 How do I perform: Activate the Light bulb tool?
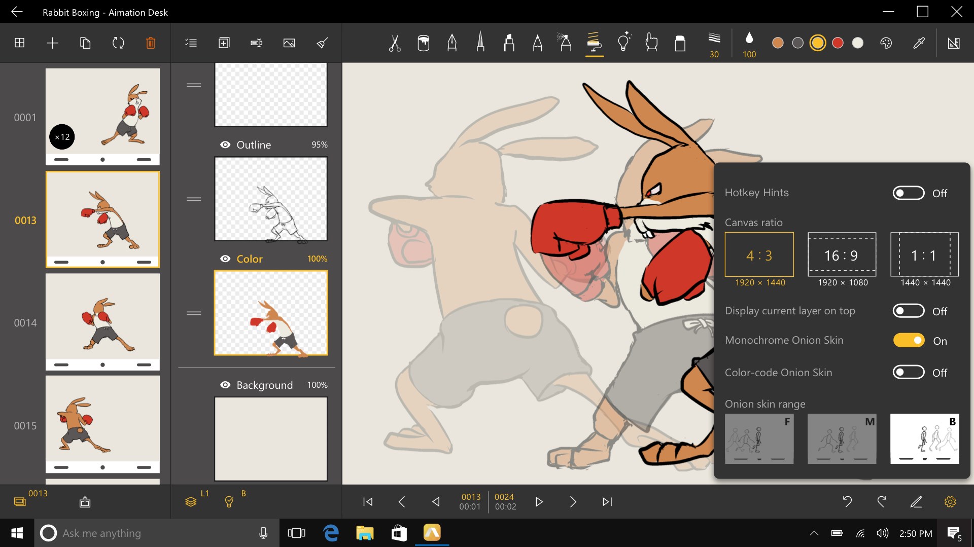point(623,43)
